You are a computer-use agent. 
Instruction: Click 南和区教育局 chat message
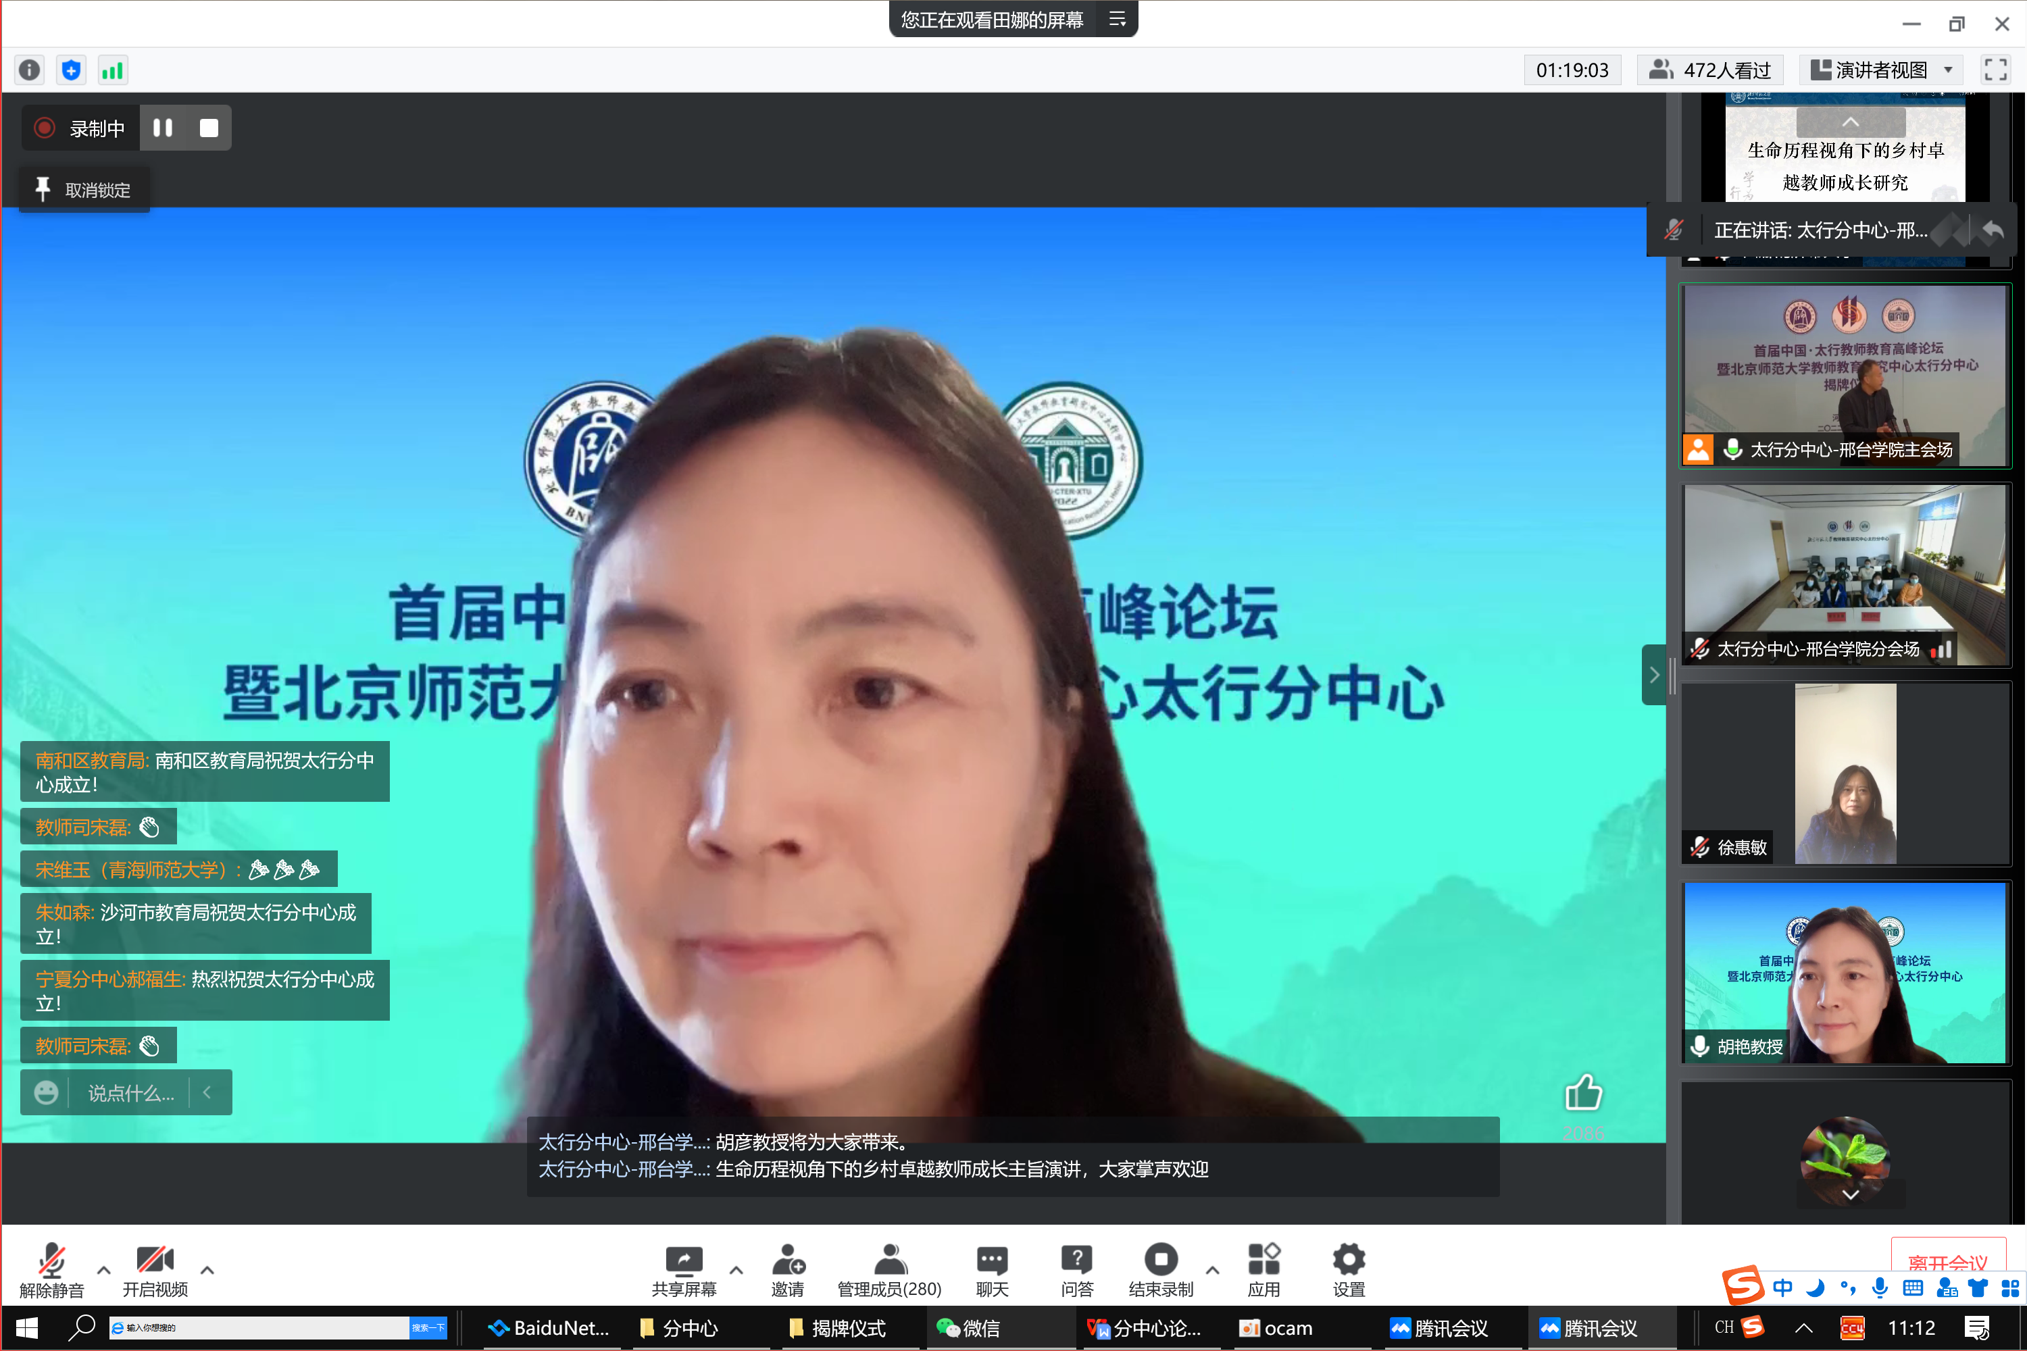pyautogui.click(x=204, y=772)
